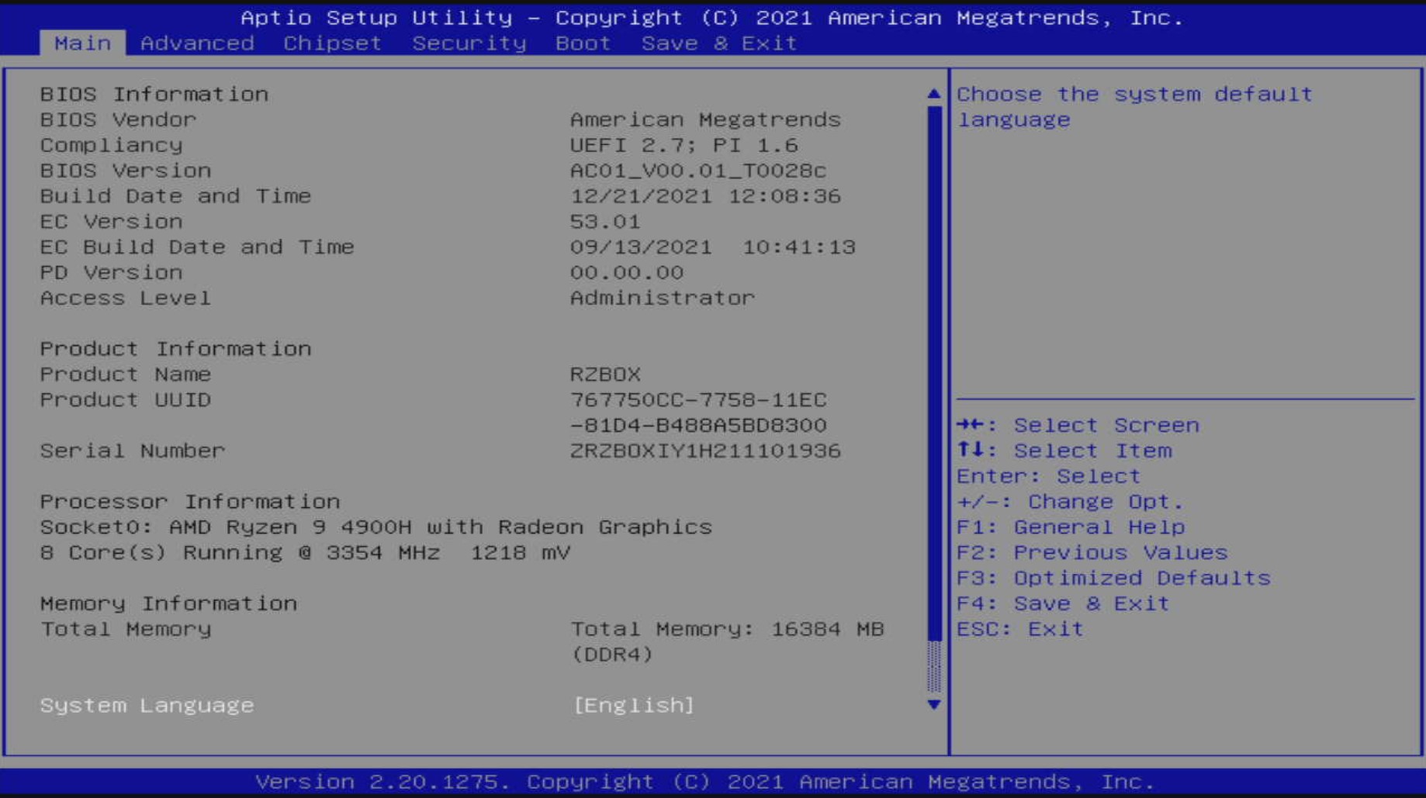Select the Boot tab
This screenshot has height=798, width=1426.
tap(583, 43)
